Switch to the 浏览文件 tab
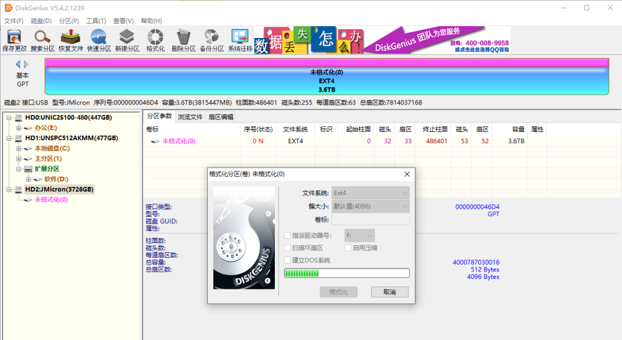Screen dimensions: 622x340 click(x=190, y=117)
